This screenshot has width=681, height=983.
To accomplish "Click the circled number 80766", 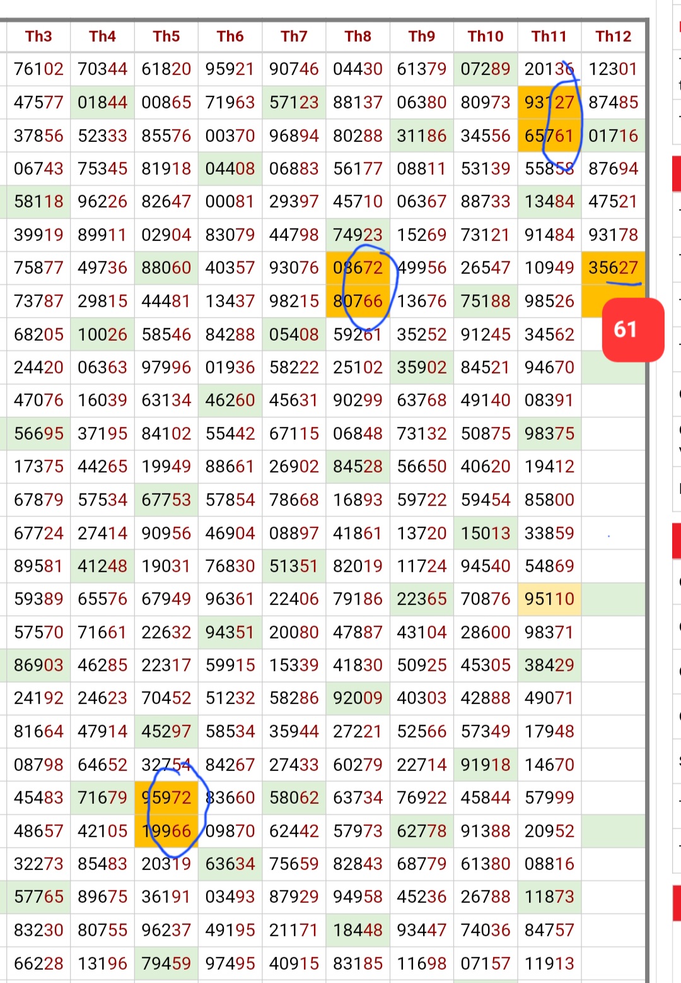I will click(358, 300).
